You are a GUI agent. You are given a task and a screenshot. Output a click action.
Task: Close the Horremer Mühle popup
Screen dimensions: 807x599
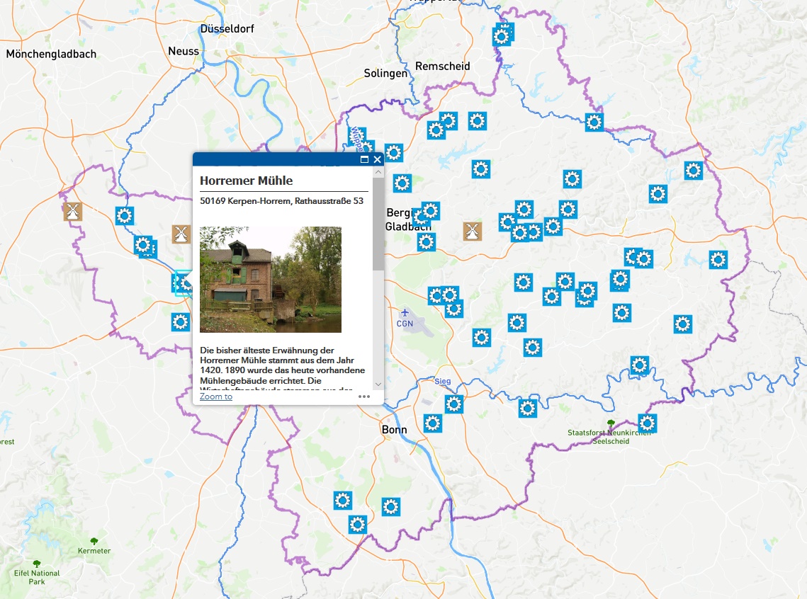pyautogui.click(x=377, y=159)
